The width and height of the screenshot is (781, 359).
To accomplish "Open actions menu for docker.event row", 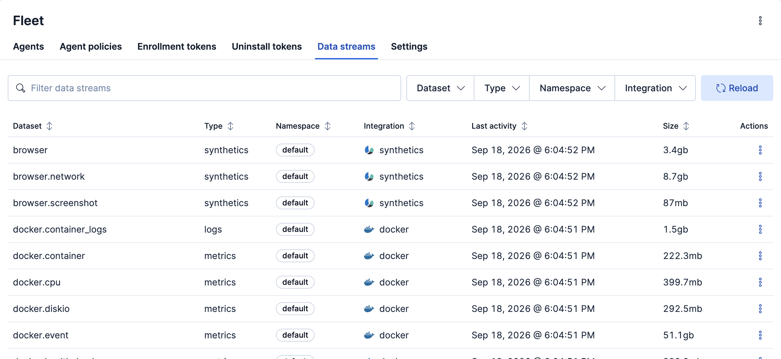I will [x=760, y=335].
